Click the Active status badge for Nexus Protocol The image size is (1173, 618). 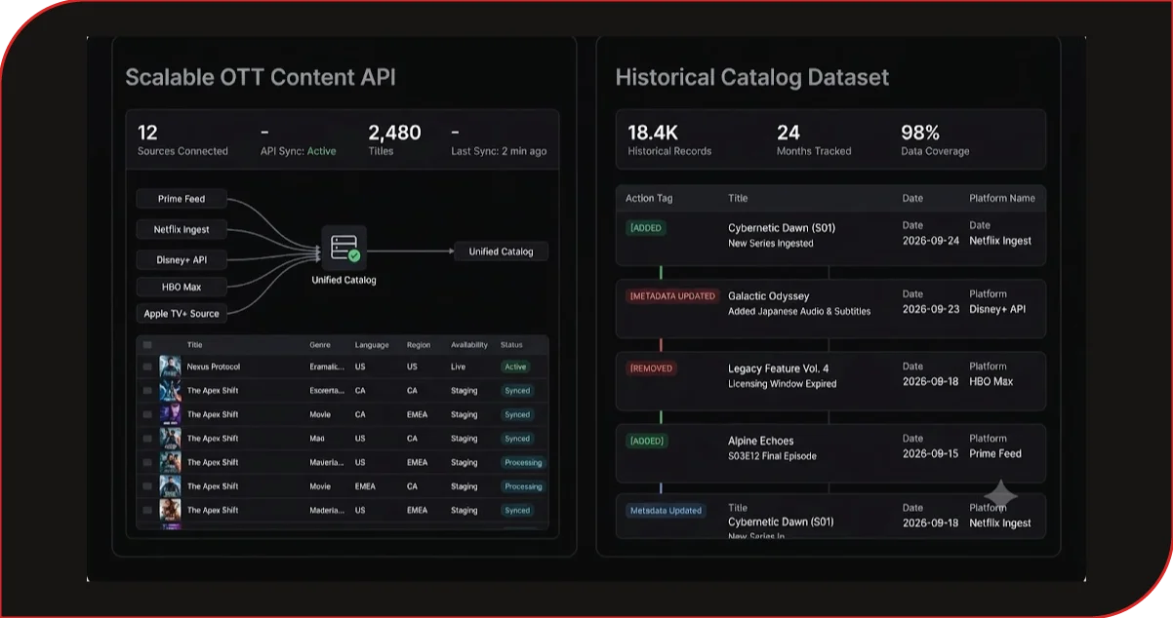click(515, 367)
